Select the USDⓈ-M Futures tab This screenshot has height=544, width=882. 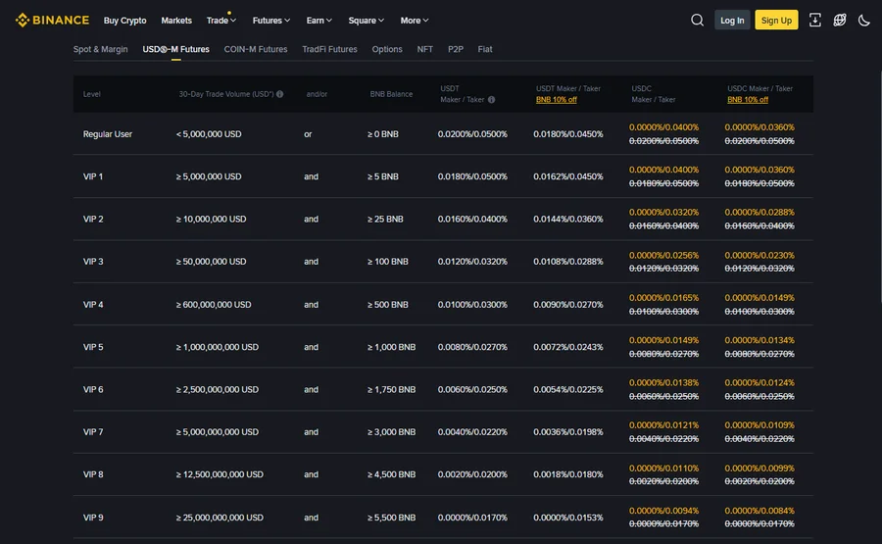coord(176,49)
